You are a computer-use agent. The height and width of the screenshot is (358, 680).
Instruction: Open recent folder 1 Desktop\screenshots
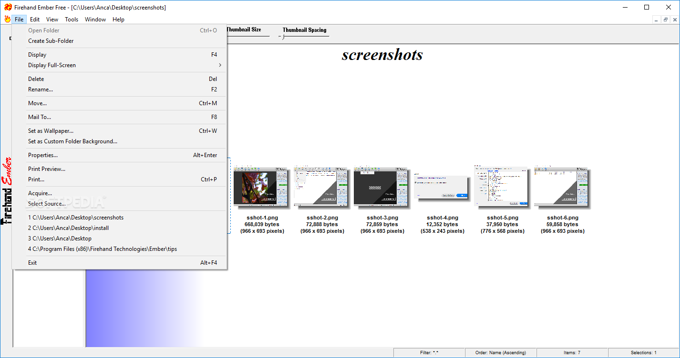pos(119,218)
